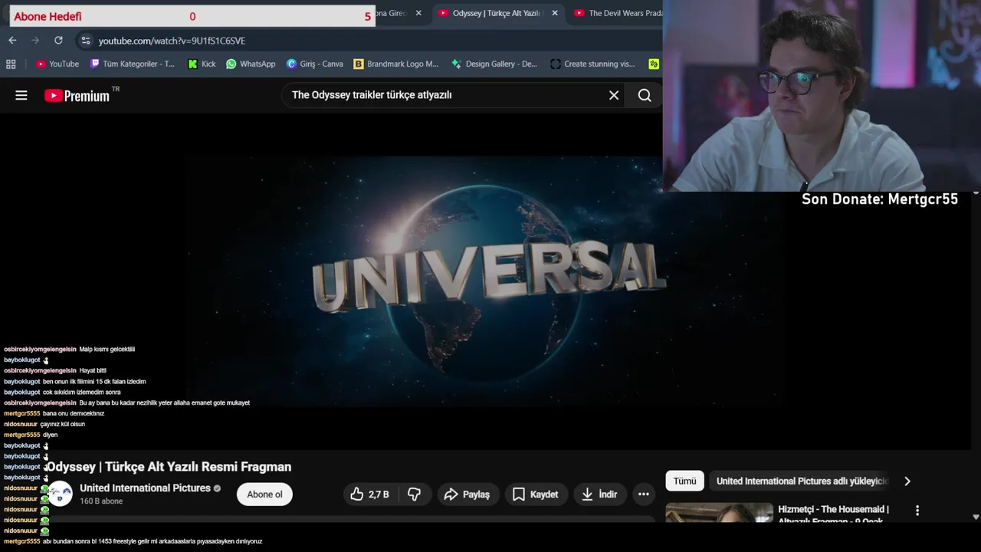Save the video with Kaydet

click(x=535, y=495)
